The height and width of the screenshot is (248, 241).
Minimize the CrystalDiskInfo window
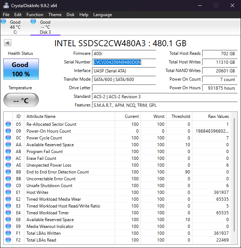click(200, 5)
